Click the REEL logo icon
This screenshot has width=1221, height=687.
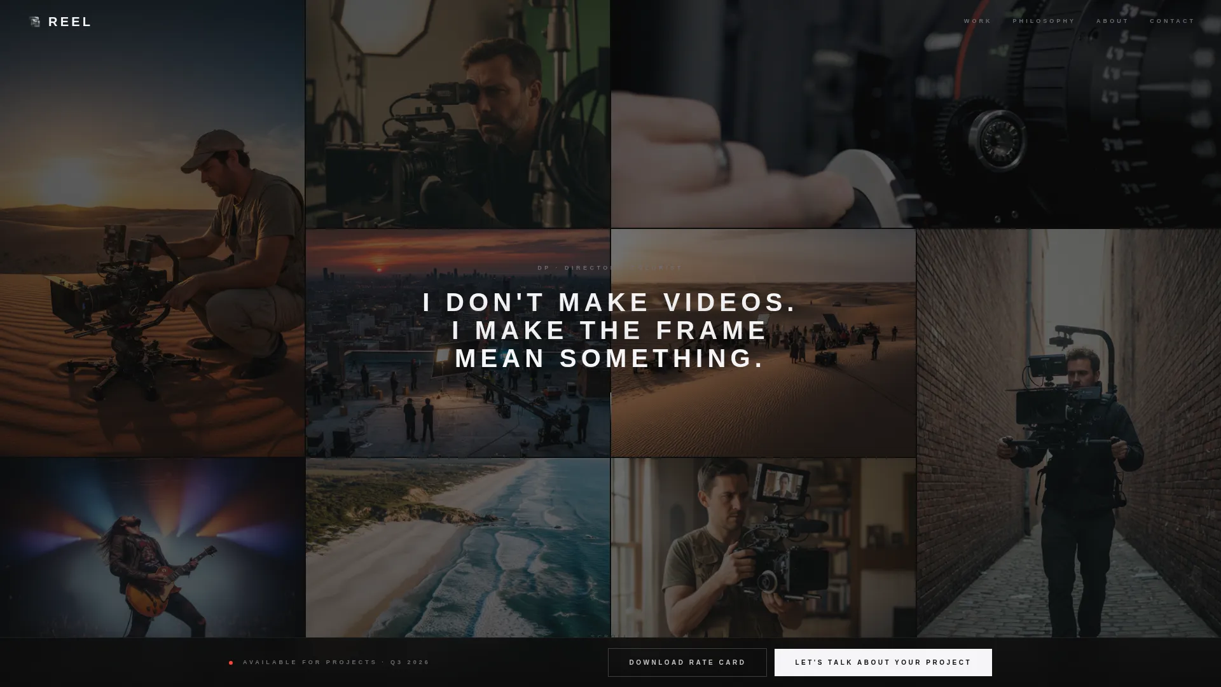click(35, 22)
